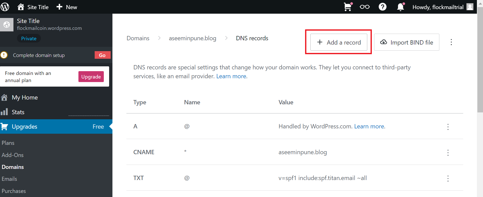Click flockmailcoin.wordpress.com site address
The height and width of the screenshot is (197, 483).
point(49,28)
